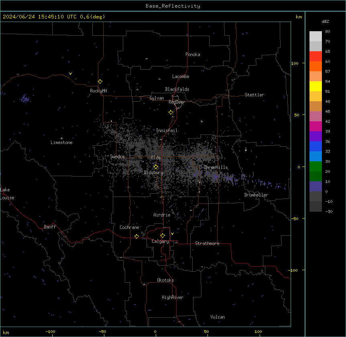
Task: Click the Calgary city label
Action: 161,241
